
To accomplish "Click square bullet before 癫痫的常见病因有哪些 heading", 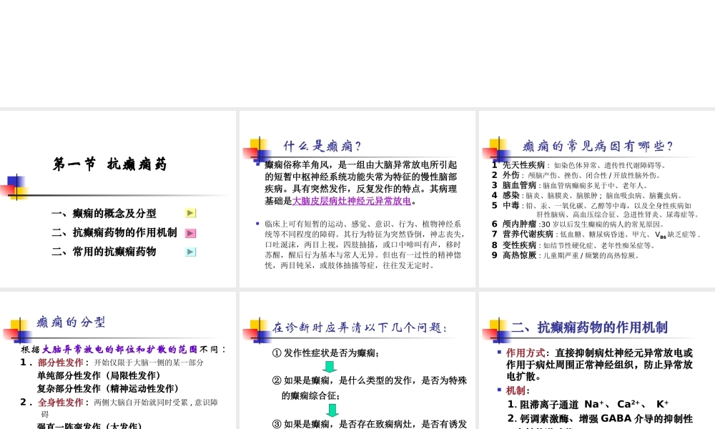I will click(x=496, y=145).
